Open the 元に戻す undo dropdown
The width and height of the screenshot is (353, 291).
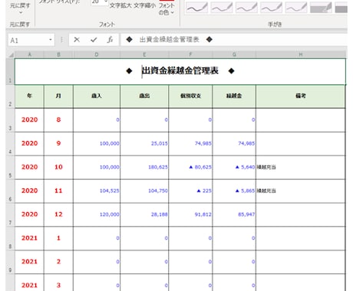[x=21, y=12]
